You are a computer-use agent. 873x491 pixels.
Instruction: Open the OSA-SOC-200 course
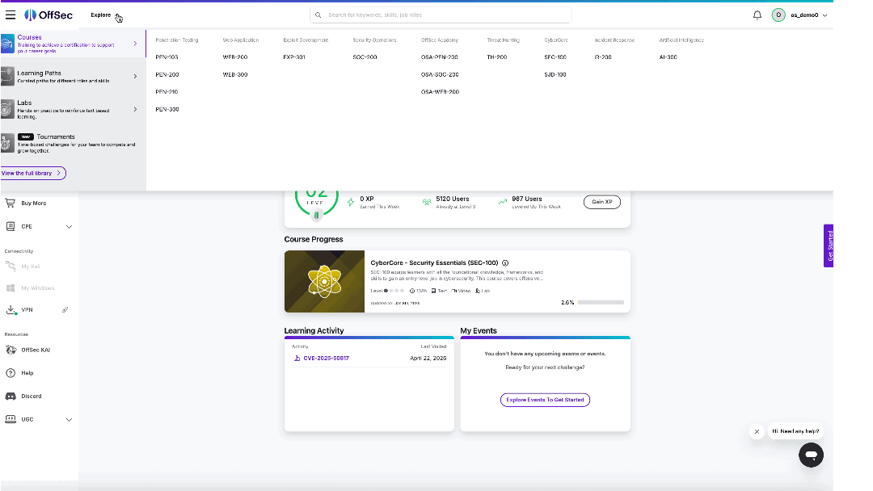click(440, 74)
